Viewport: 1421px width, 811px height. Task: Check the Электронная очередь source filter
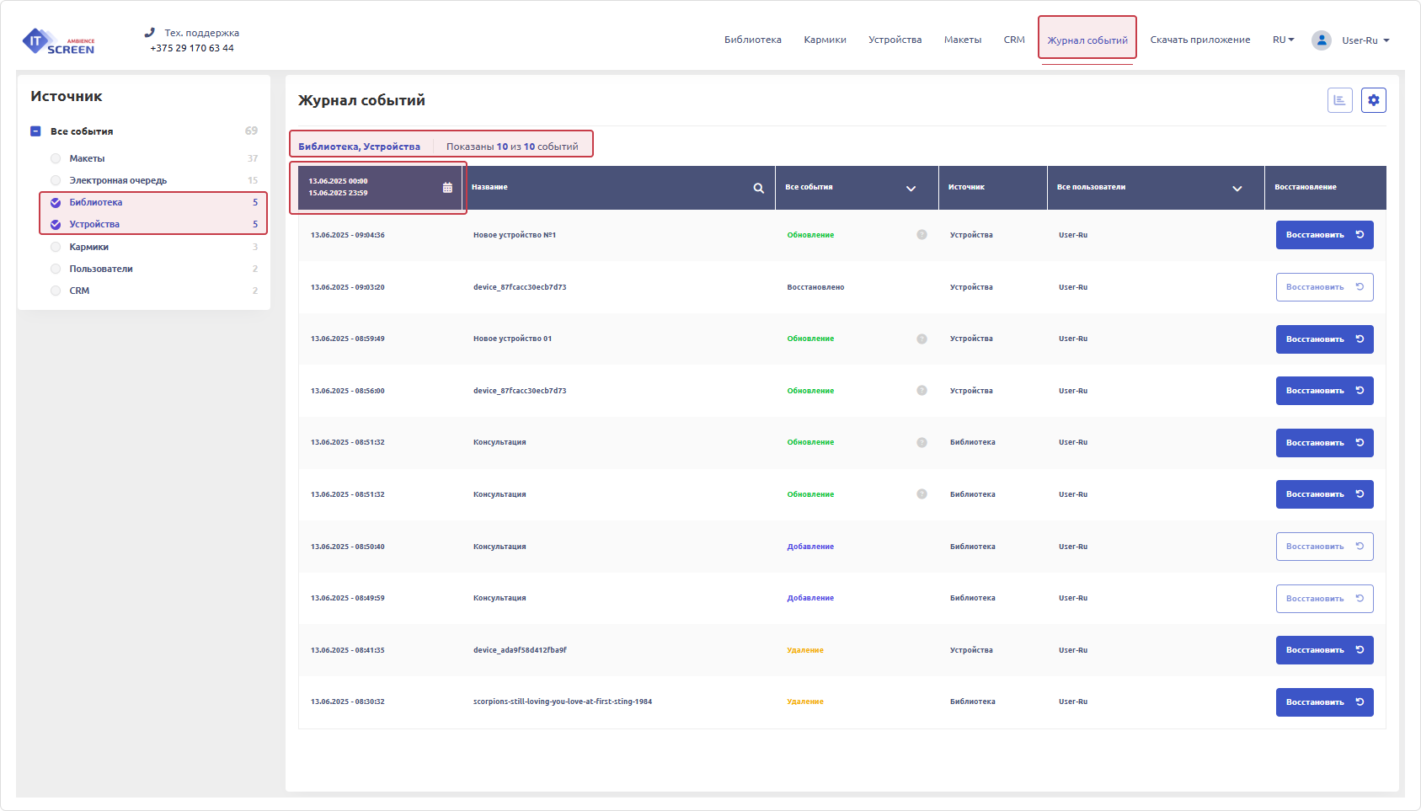[x=56, y=180]
